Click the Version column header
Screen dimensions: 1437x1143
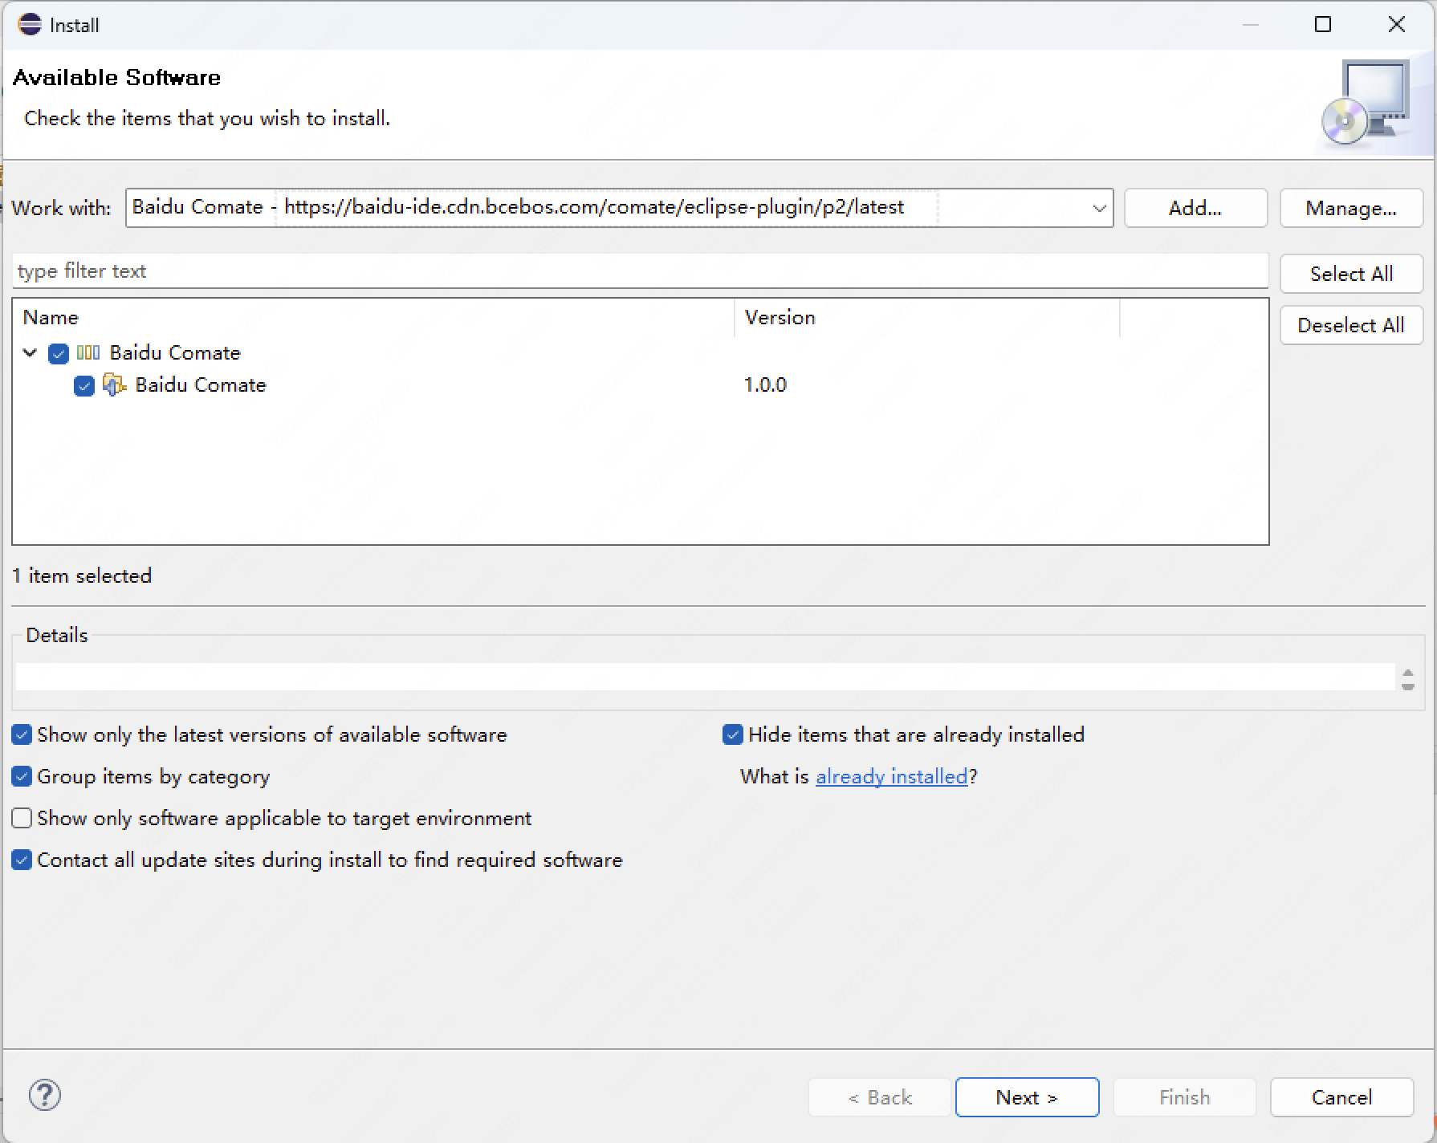click(x=927, y=318)
